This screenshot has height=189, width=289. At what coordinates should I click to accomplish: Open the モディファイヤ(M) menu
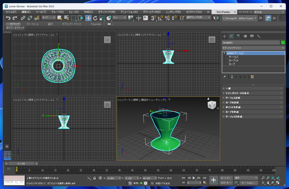tap(107, 12)
